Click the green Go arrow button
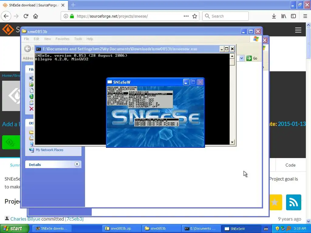Viewport: 311px width, 233px height. [x=249, y=58]
